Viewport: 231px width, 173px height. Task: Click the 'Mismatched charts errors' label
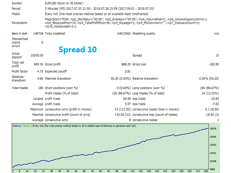[20, 43]
